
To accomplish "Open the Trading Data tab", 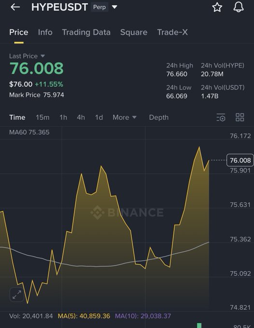I will point(86,32).
